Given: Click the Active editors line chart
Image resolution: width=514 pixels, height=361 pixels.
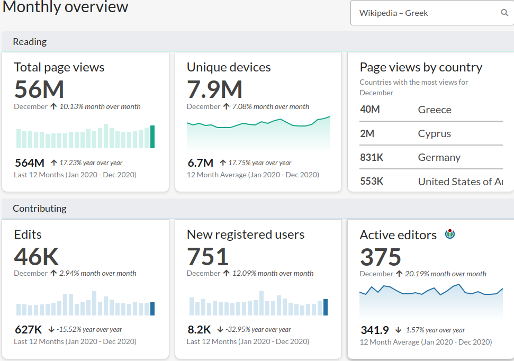Looking at the screenshot, I should [x=431, y=301].
